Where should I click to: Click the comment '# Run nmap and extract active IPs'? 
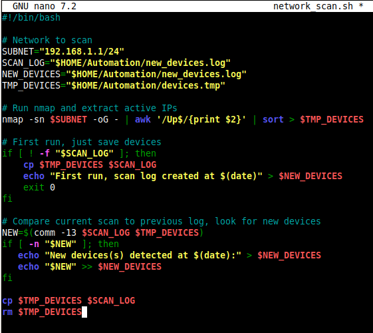[x=90, y=108]
